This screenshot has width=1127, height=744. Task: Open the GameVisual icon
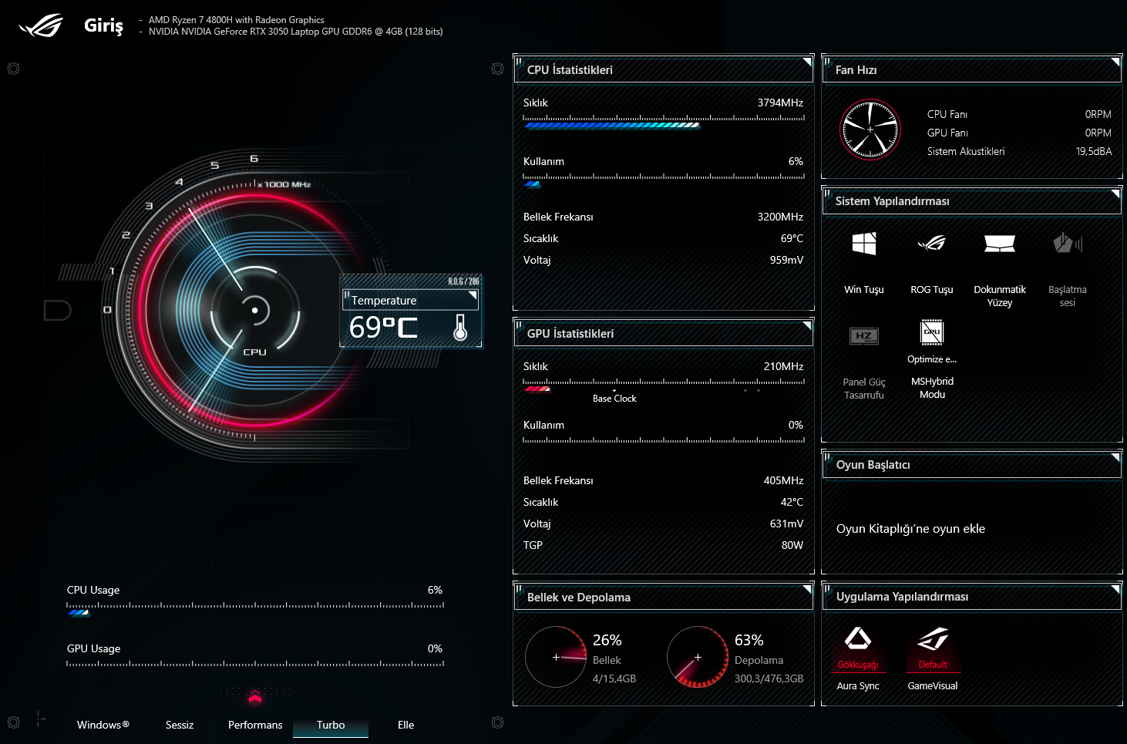933,638
